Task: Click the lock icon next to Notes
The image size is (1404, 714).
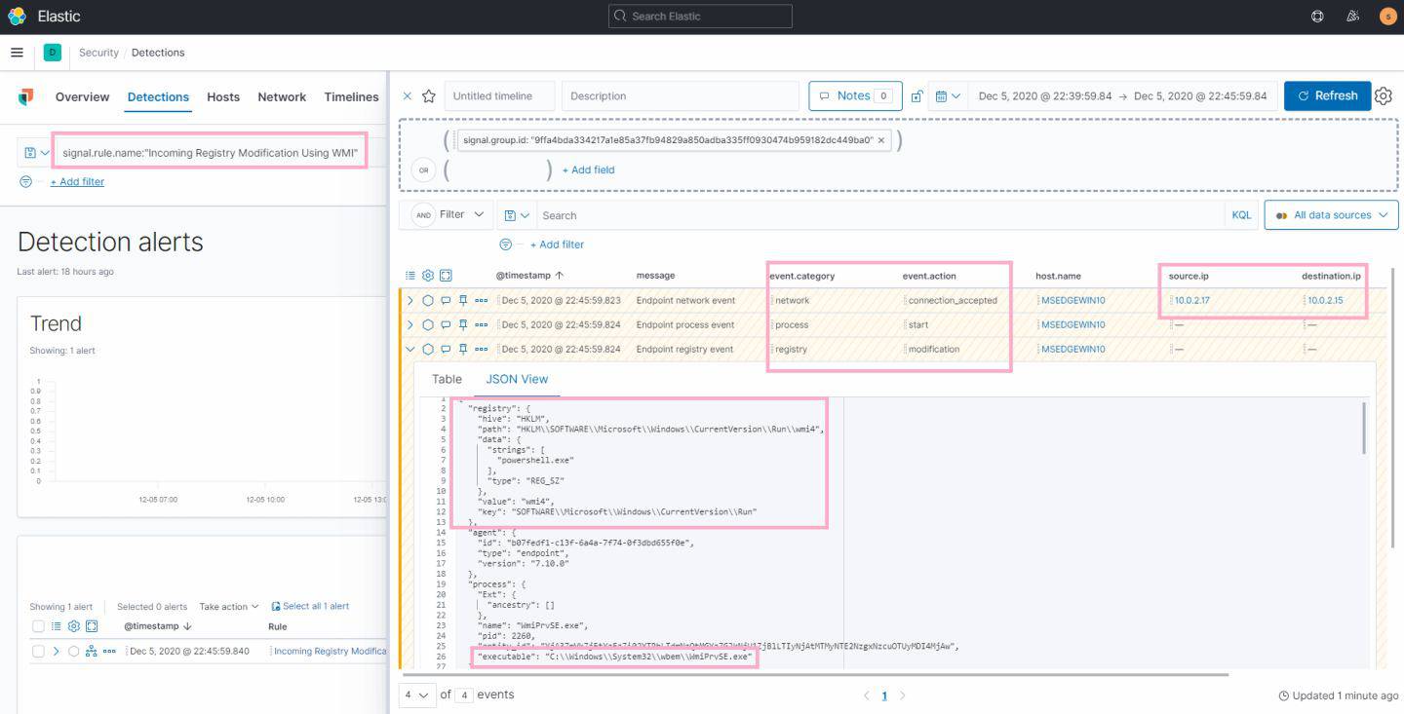Action: (x=916, y=95)
